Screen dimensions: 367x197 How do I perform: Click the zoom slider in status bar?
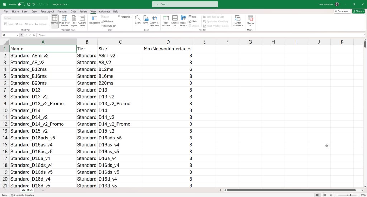[x=350, y=195]
